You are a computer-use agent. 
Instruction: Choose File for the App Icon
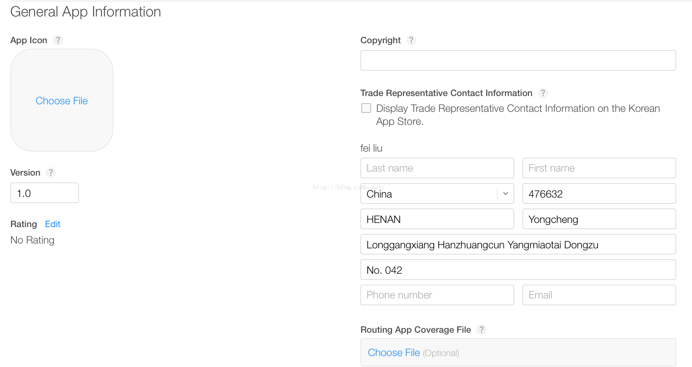click(62, 101)
